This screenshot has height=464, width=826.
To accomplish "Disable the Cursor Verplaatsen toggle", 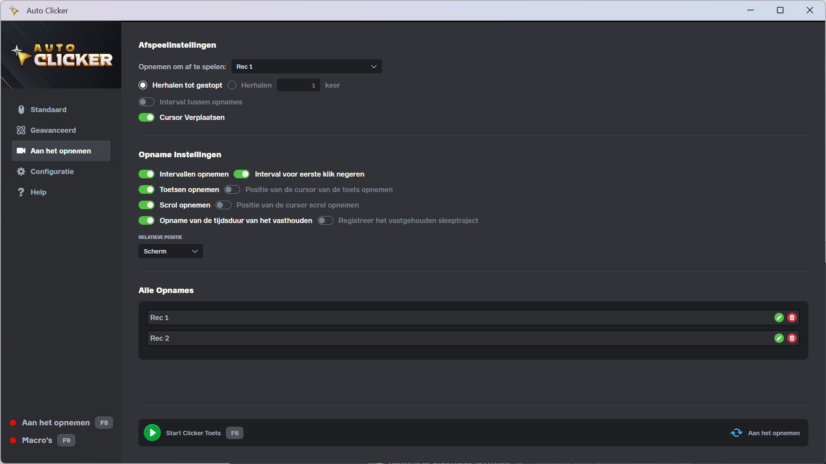I will pyautogui.click(x=146, y=117).
